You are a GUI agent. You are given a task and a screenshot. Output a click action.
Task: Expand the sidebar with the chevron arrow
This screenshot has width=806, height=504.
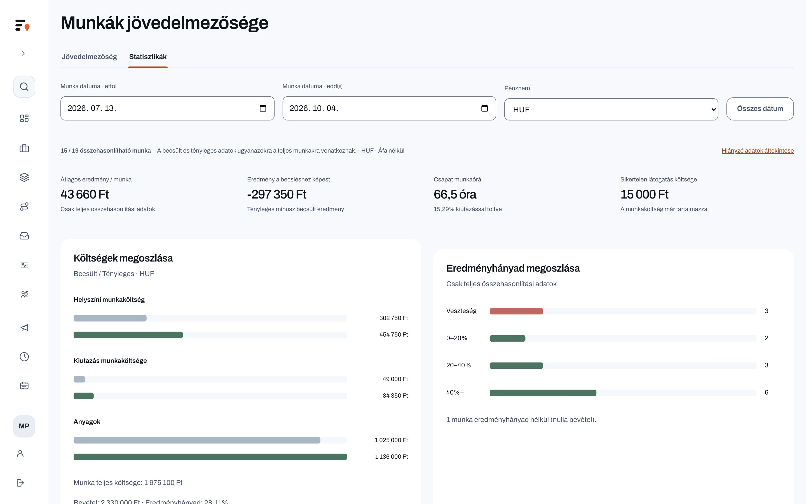click(x=23, y=53)
